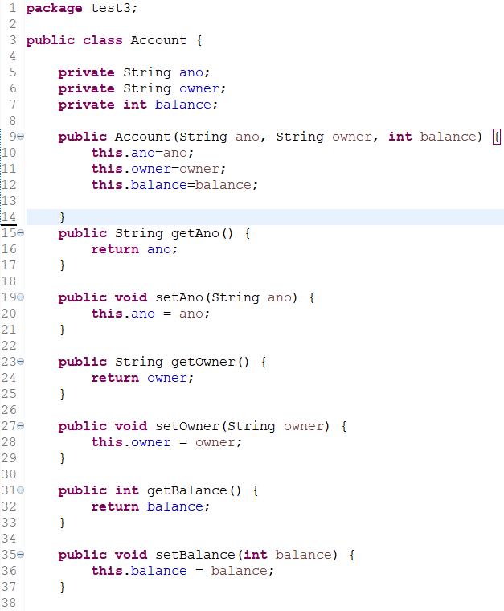Click 'this.ano = ano;' statement on line 20
The height and width of the screenshot is (611, 504).
point(151,314)
